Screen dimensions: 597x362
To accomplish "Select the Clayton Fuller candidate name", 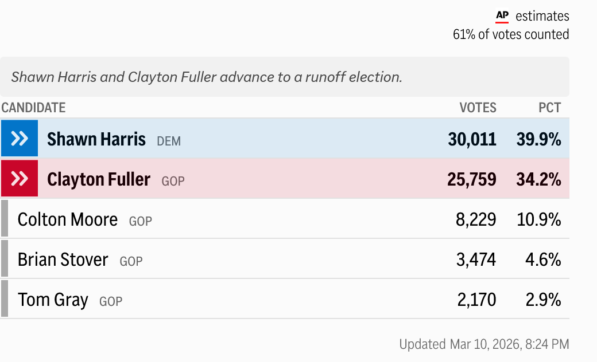I will coord(99,179).
